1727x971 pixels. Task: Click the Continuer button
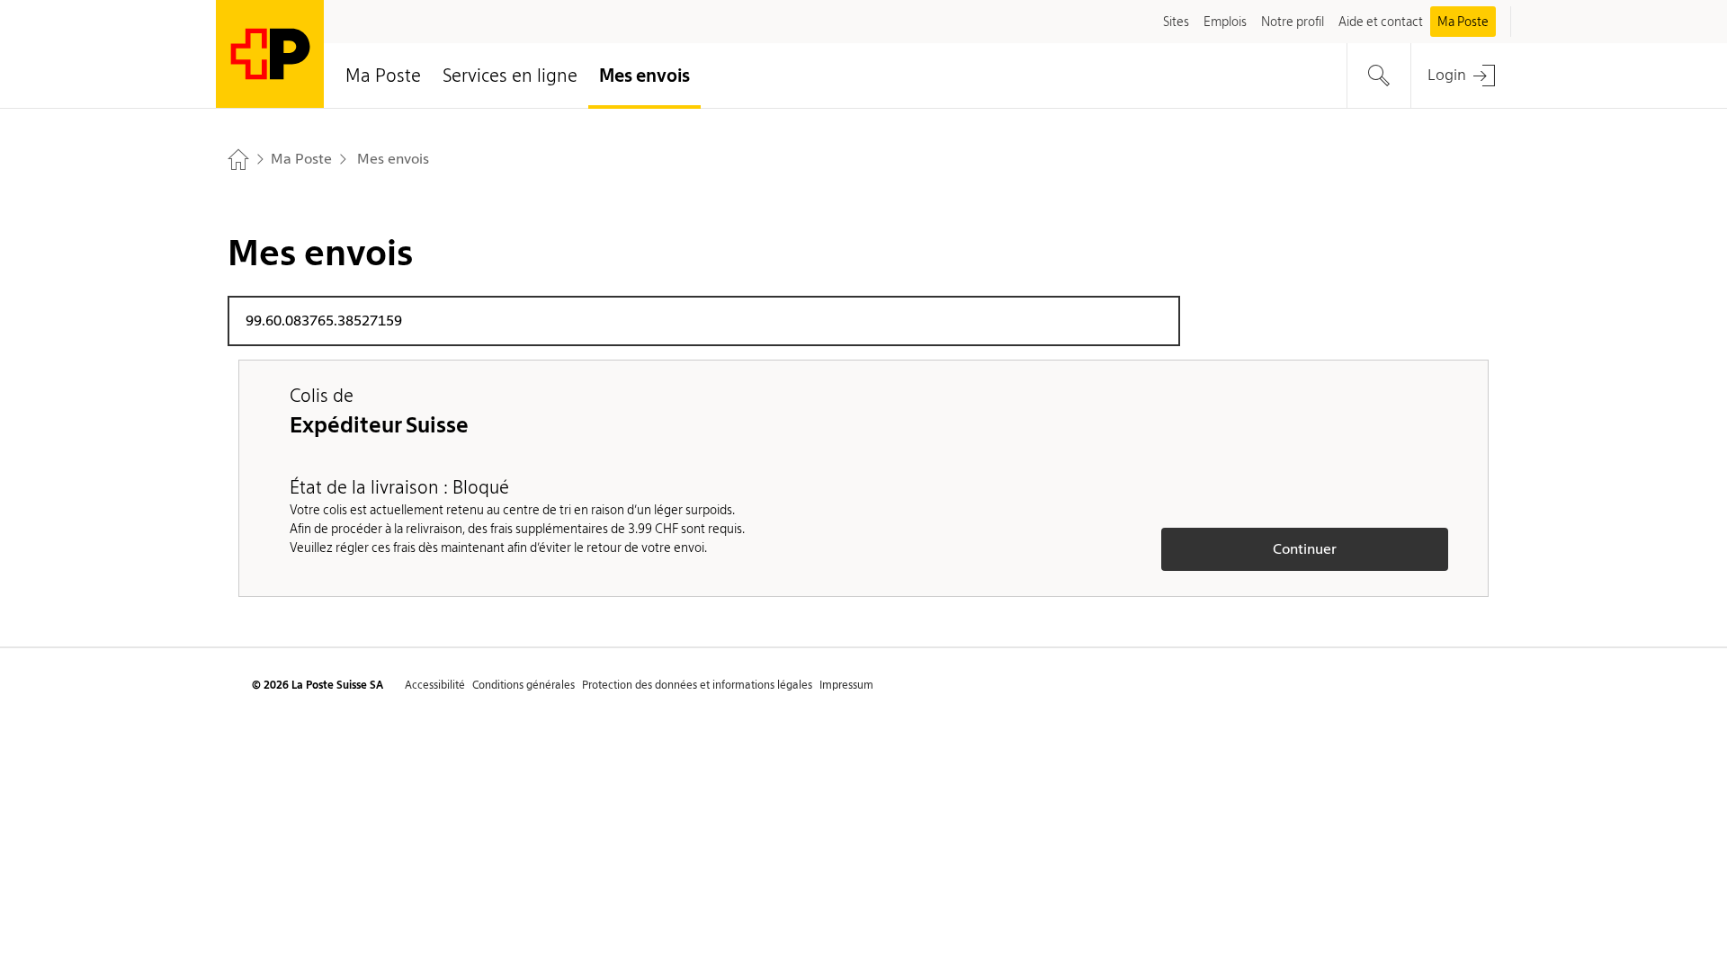tap(1304, 549)
